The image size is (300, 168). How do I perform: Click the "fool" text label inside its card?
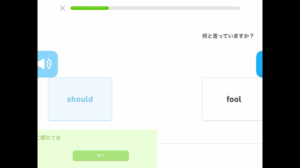(234, 99)
